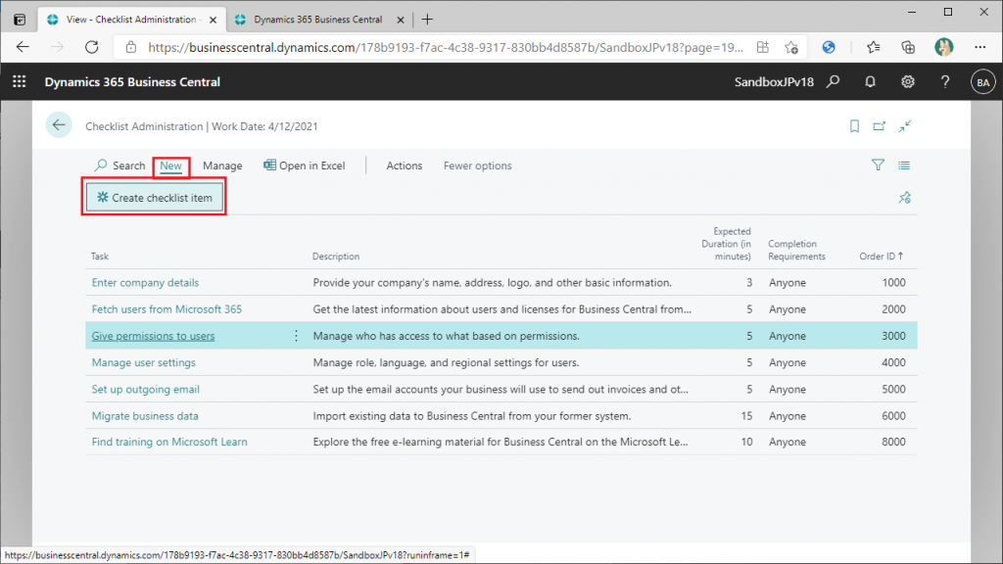Click browser back navigation arrow

point(24,47)
